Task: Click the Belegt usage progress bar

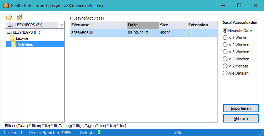Action: coord(178,132)
